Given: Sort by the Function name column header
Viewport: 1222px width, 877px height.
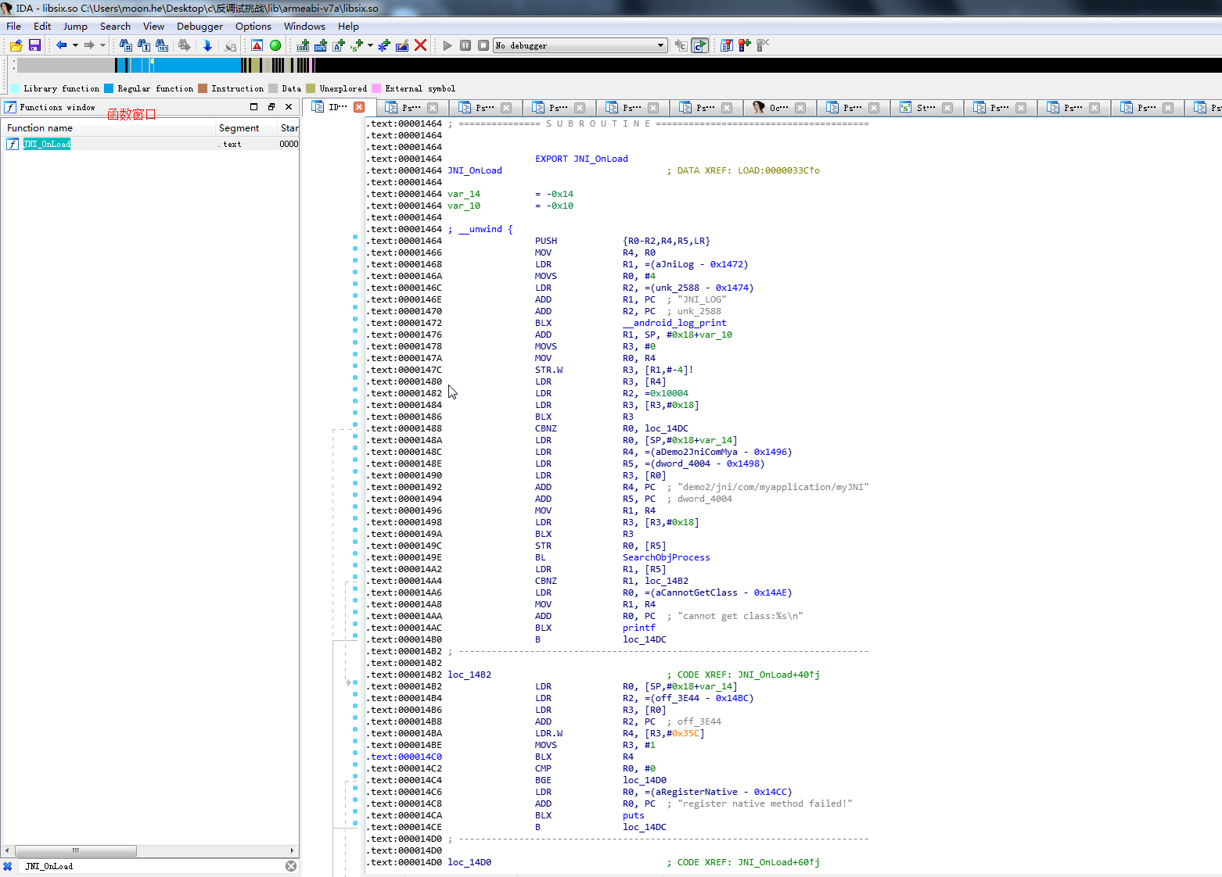Looking at the screenshot, I should coord(109,127).
